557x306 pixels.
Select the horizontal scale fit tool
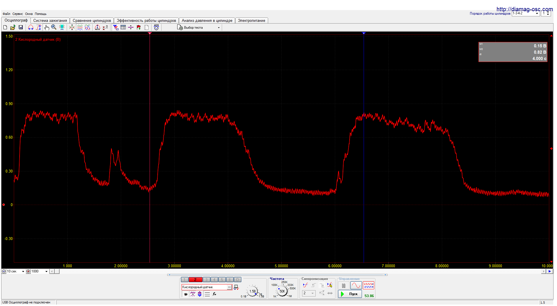(31, 27)
